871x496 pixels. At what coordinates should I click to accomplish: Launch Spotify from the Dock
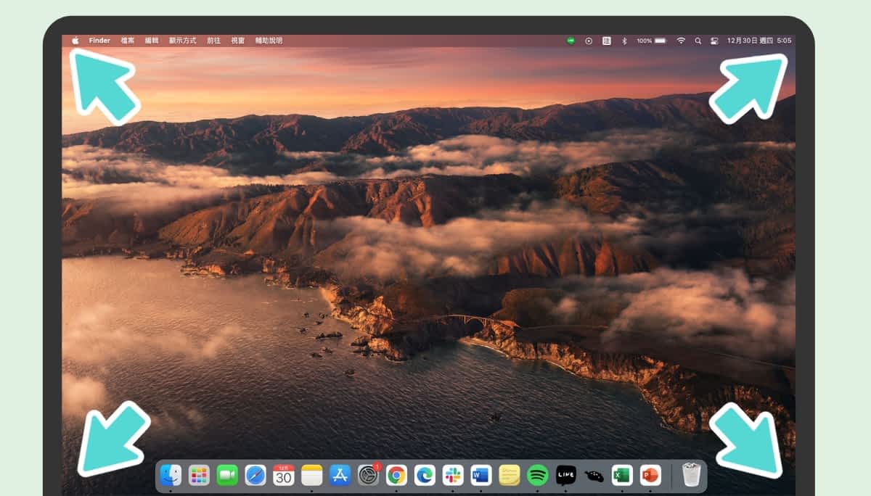(538, 475)
